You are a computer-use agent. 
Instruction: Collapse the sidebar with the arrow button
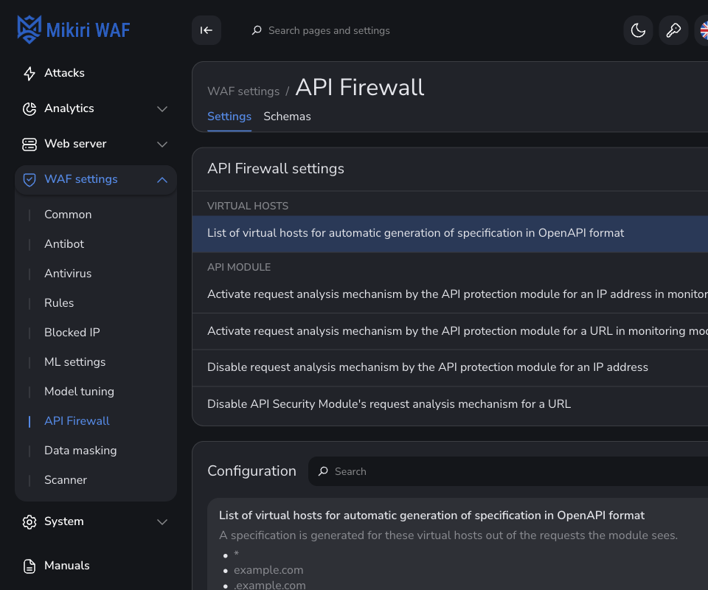206,30
